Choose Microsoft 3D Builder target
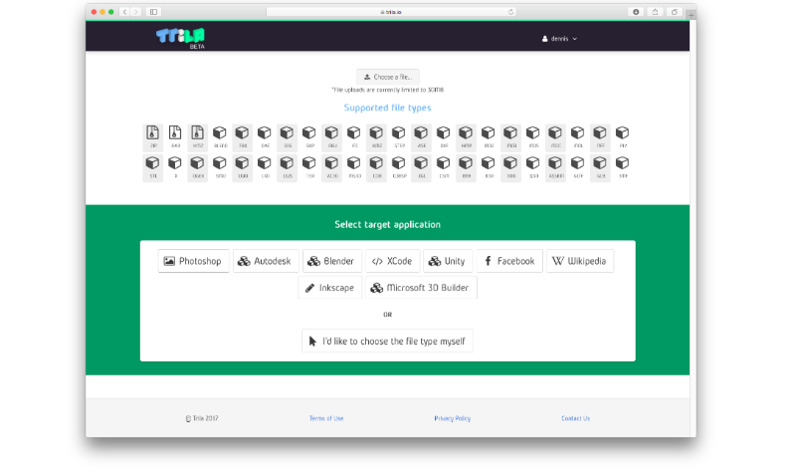Viewport: 796px width, 472px height. click(x=420, y=288)
